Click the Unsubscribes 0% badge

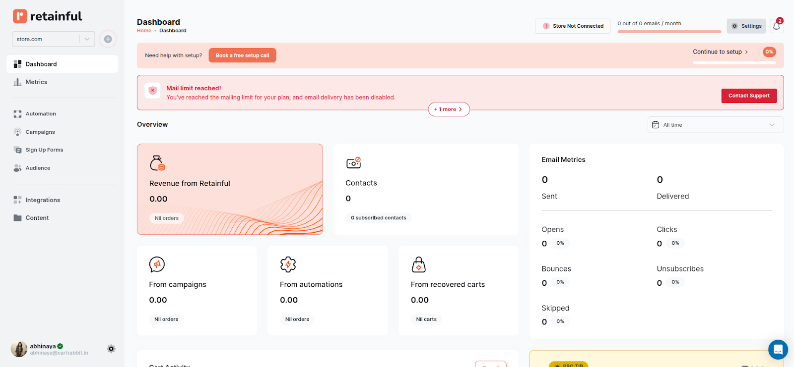(x=675, y=282)
